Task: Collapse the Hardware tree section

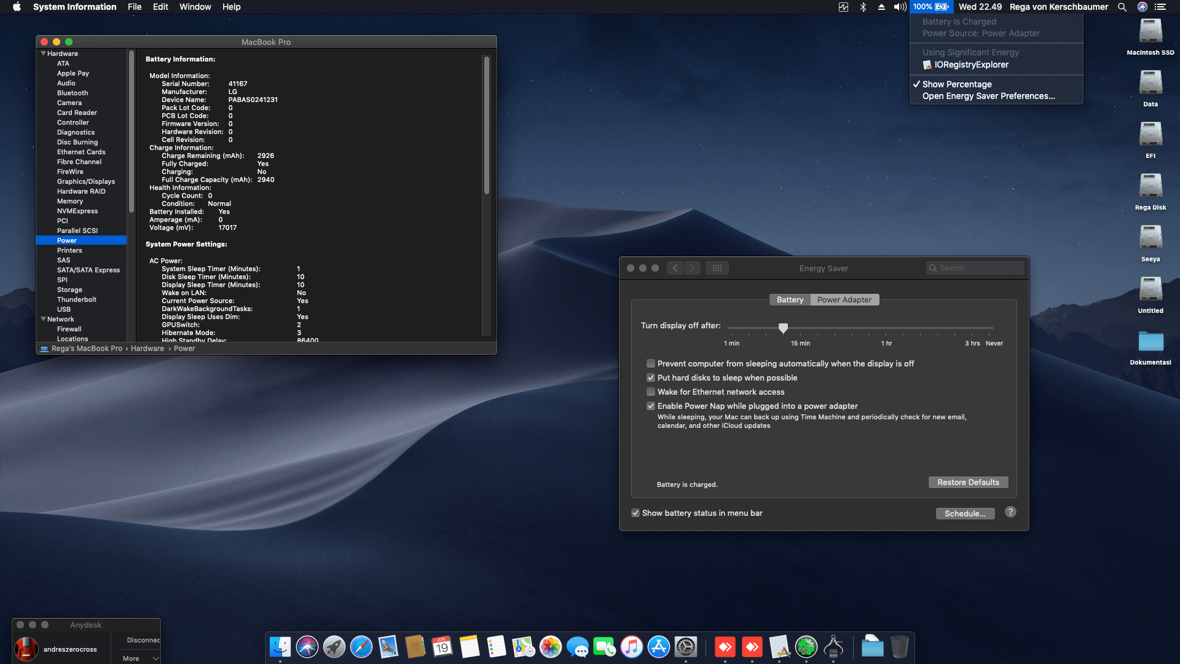Action: click(x=44, y=53)
